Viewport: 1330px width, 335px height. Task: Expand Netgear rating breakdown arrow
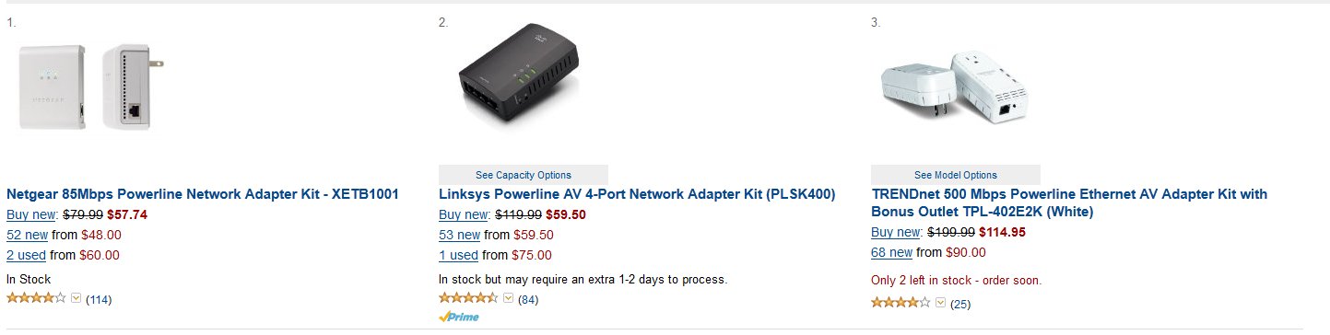[76, 298]
